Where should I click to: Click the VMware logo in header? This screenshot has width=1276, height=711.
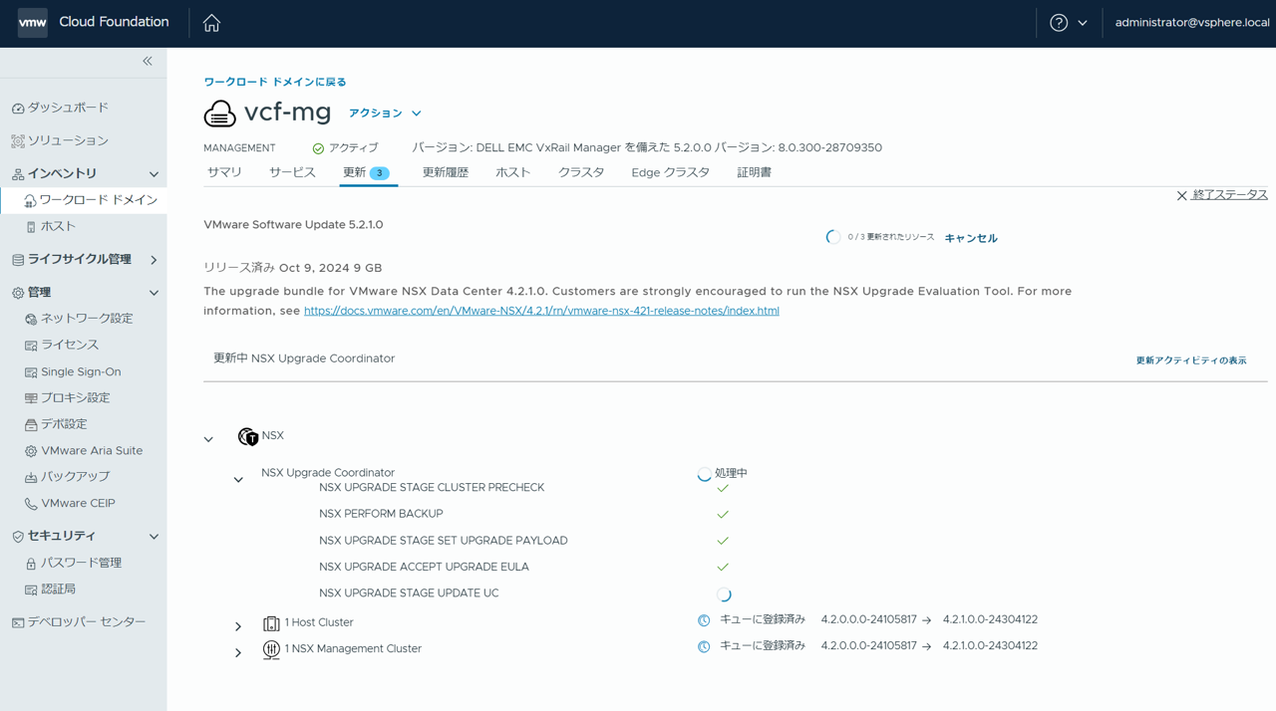(x=32, y=22)
